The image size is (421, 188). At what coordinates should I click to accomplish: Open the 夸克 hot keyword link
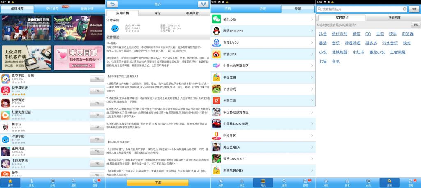pyautogui.click(x=336, y=61)
